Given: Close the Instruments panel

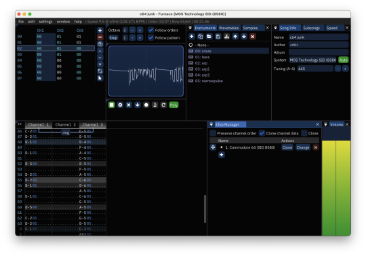Looking at the screenshot, I should point(267,28).
